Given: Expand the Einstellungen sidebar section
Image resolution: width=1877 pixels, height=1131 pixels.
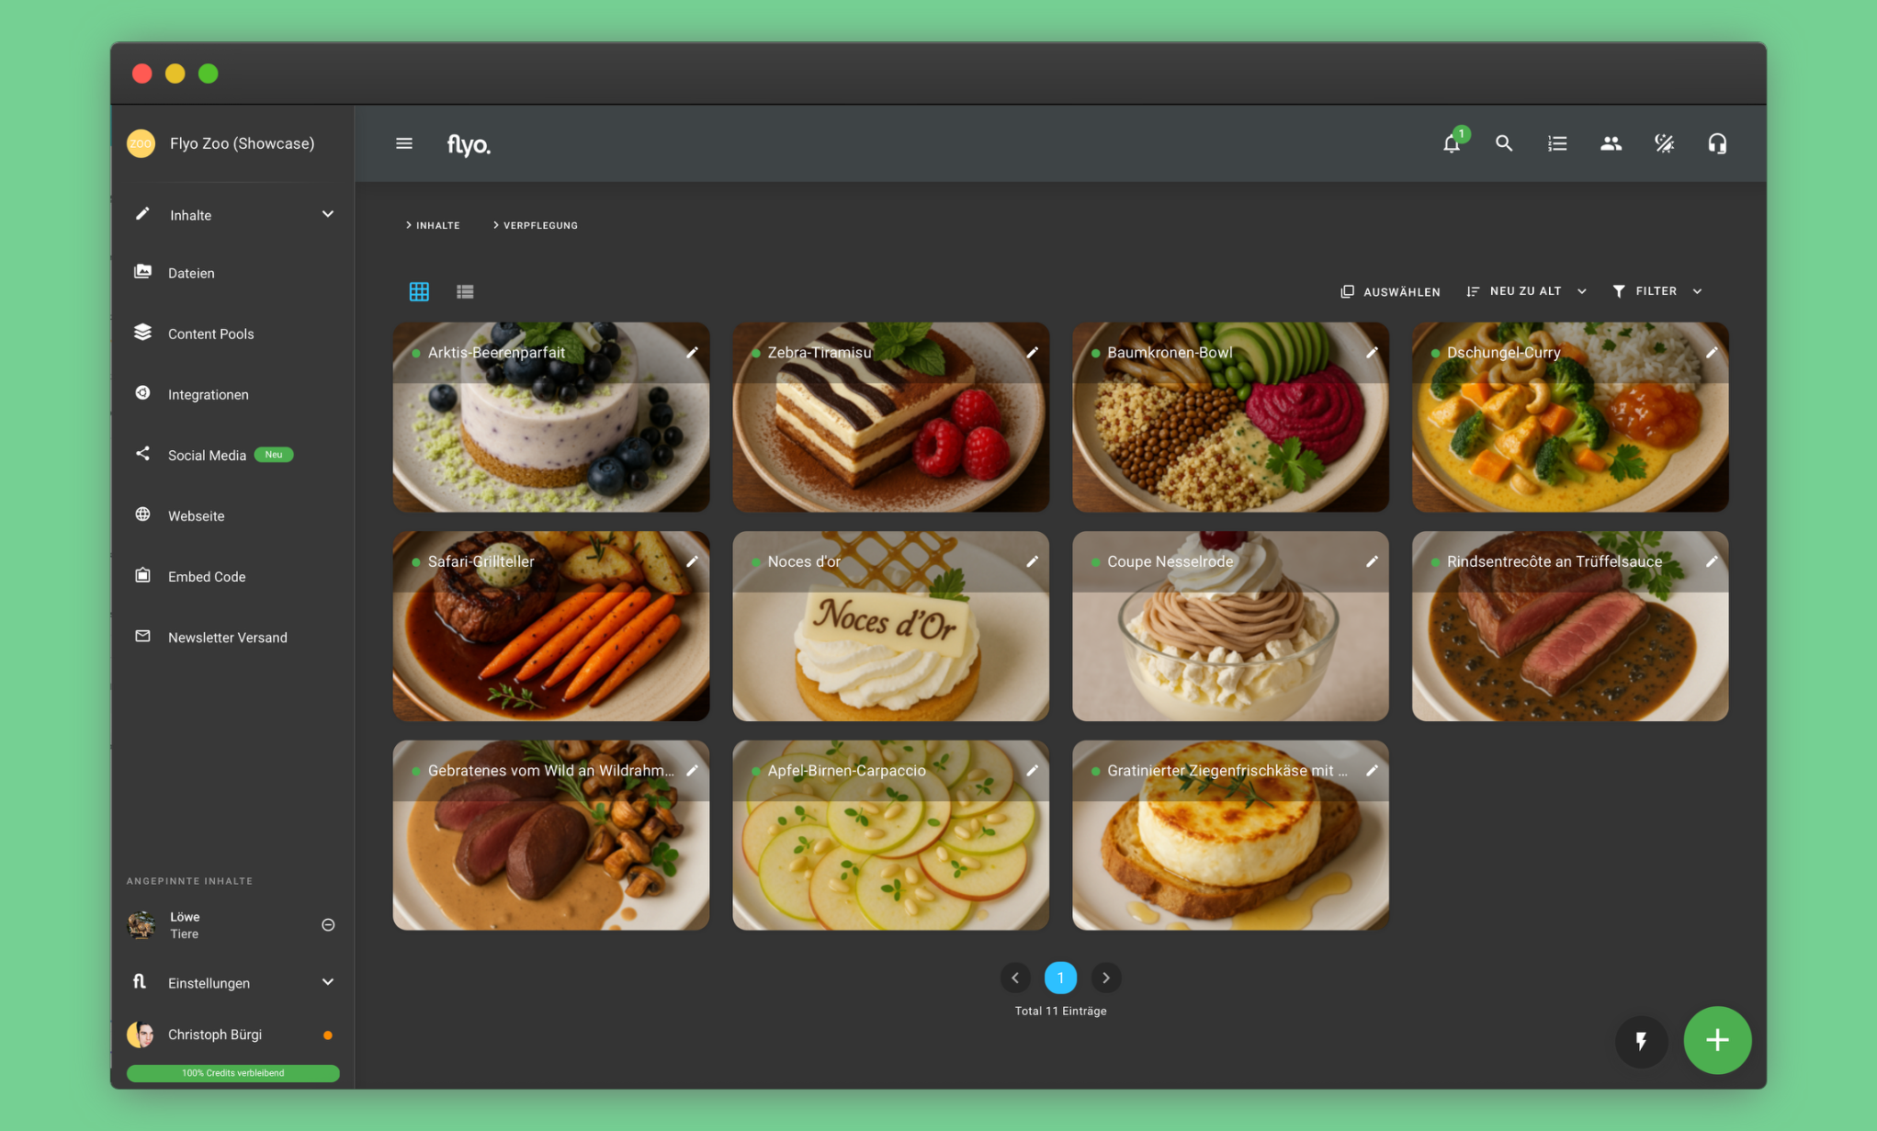Looking at the screenshot, I should [233, 983].
